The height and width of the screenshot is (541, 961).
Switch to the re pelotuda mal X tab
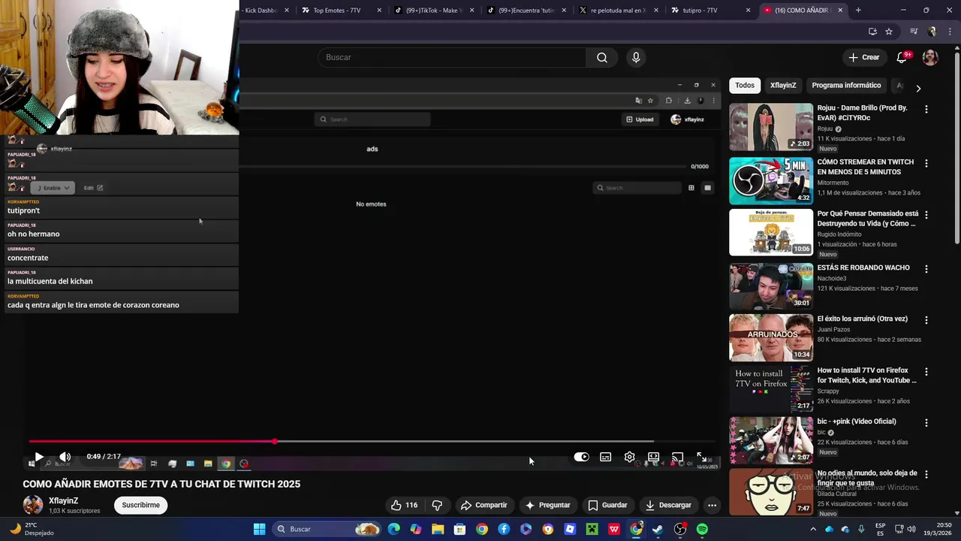617,11
